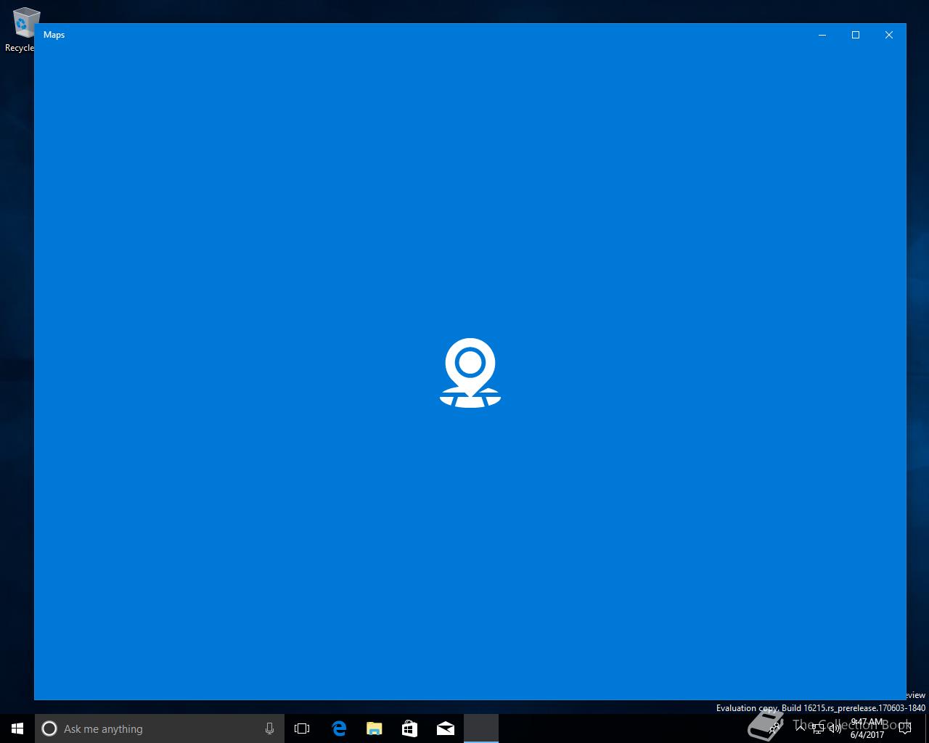Open Task View from the taskbar
929x743 pixels.
coord(302,728)
